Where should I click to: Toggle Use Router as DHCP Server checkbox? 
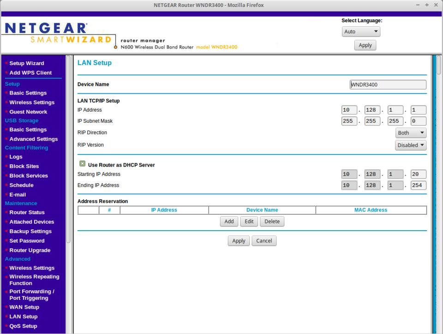point(82,164)
